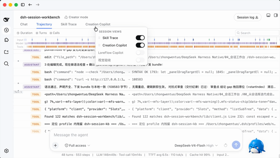Image resolution: width=280 pixels, height=158 pixels.
Task: Select the '定位 profile 内残留' tool row
Action: [147, 124]
